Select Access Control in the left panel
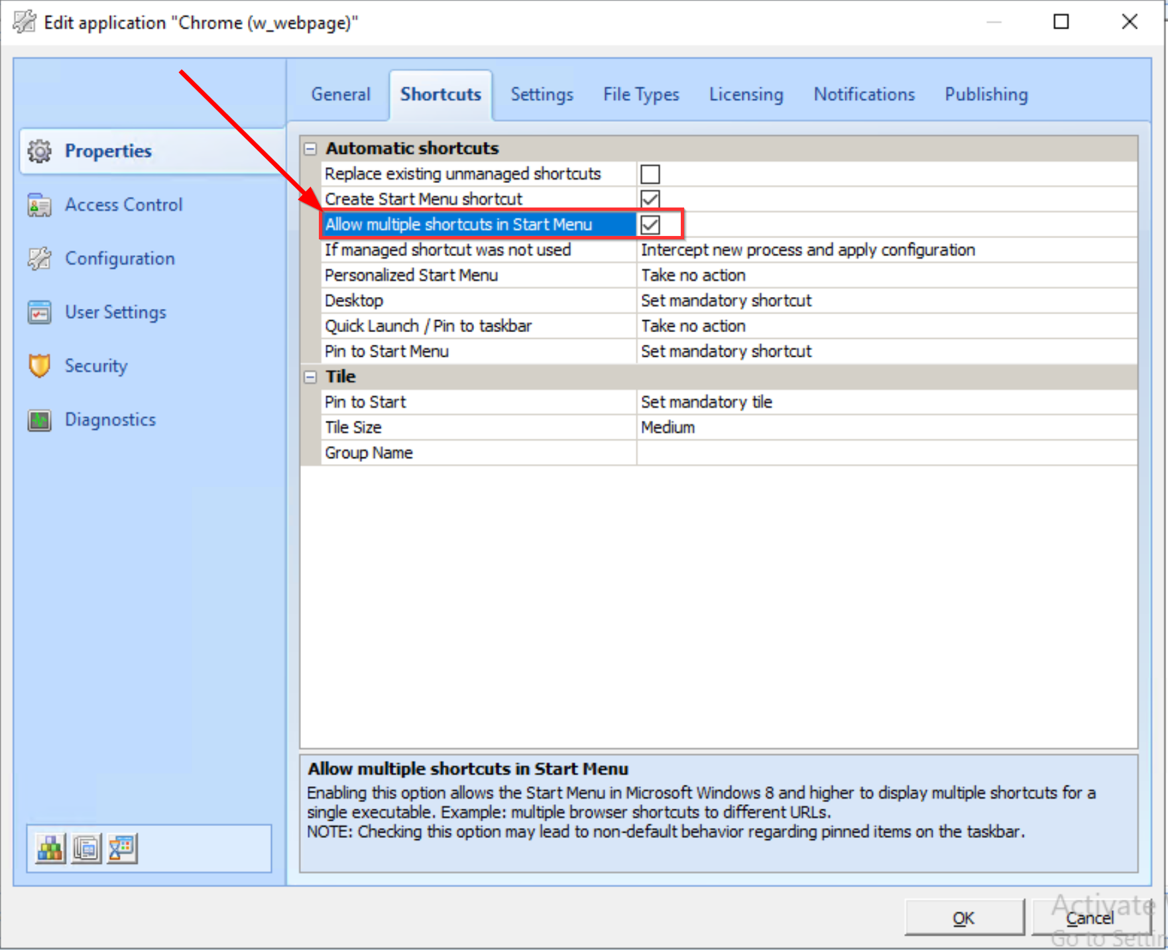This screenshot has height=950, width=1168. [x=123, y=204]
